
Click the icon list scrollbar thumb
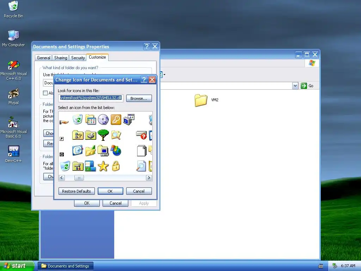coord(79,178)
